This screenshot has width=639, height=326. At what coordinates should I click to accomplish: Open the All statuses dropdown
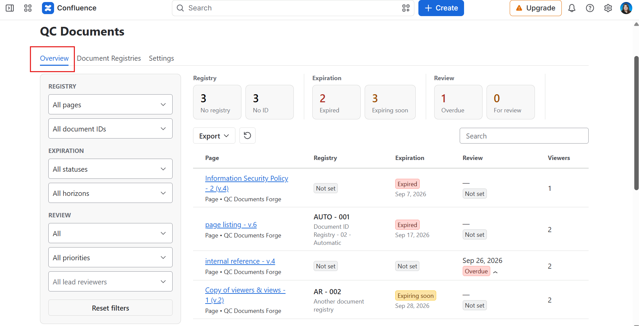coord(110,169)
